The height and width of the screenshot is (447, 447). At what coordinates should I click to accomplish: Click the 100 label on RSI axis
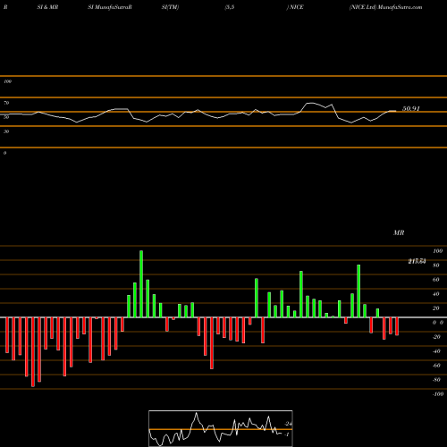[7, 81]
